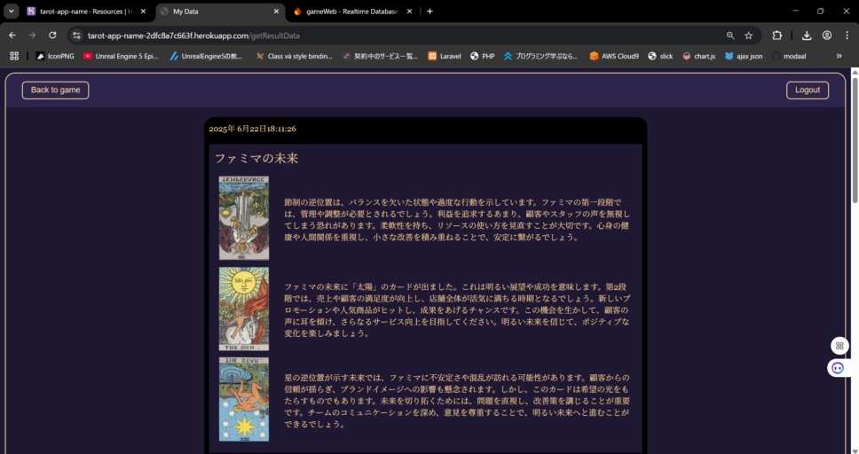Screen dimensions: 859x454
Task: Open the Laravel bookmark
Action: [x=445, y=56]
